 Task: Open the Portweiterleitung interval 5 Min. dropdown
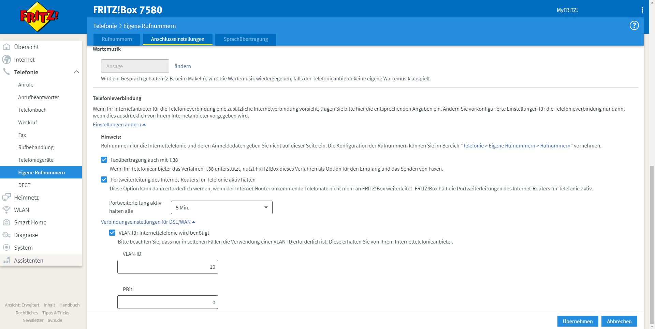[x=222, y=207]
